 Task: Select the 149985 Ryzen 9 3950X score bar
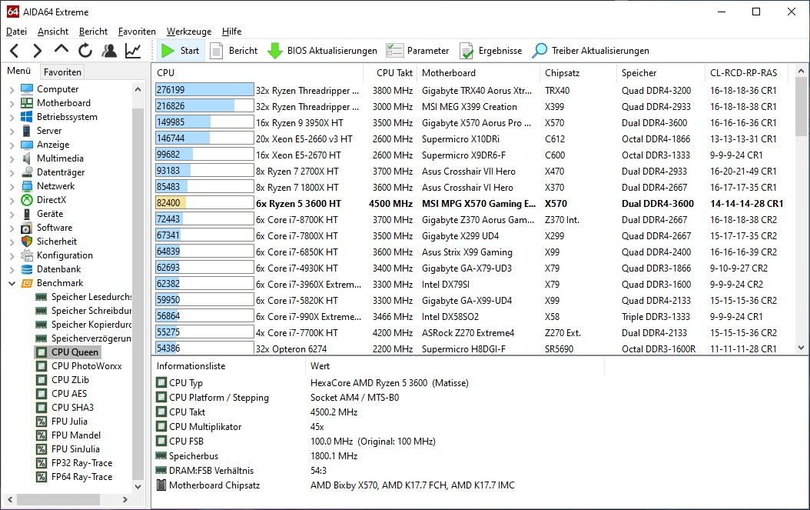(x=204, y=122)
